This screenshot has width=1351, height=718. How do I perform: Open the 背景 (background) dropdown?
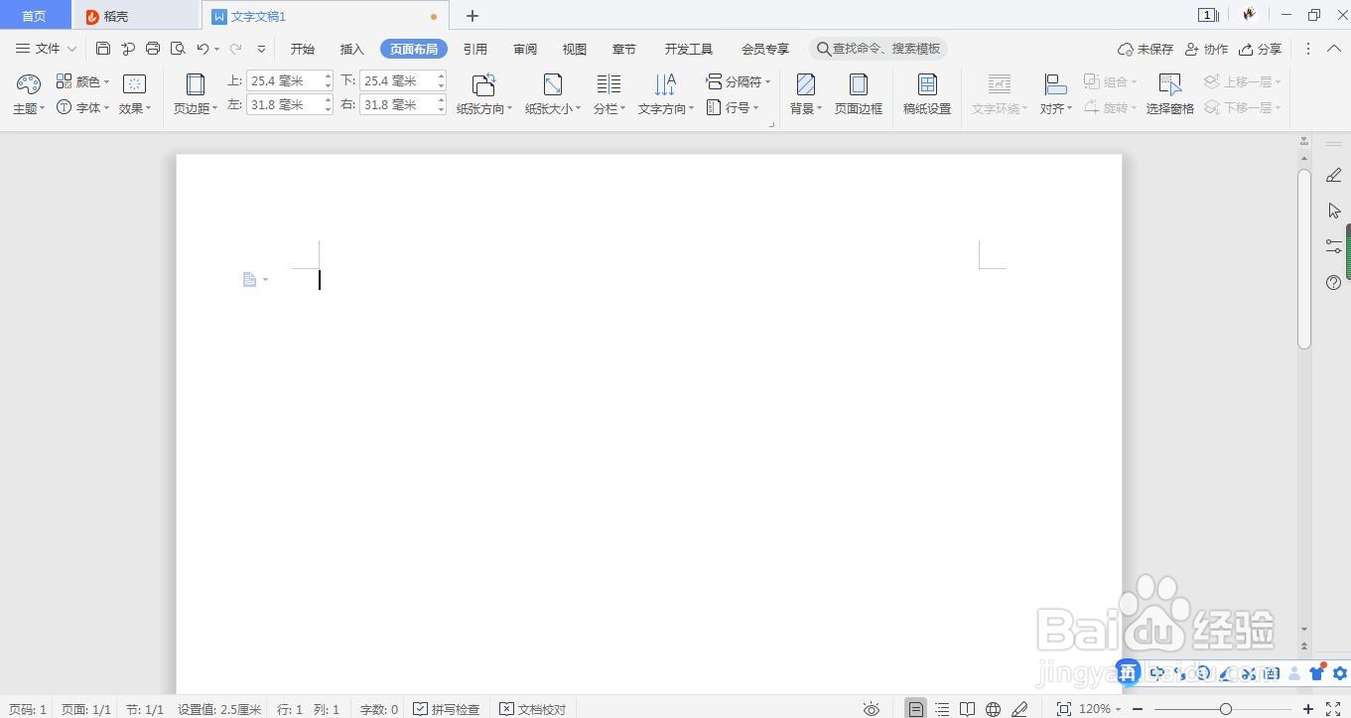[804, 92]
